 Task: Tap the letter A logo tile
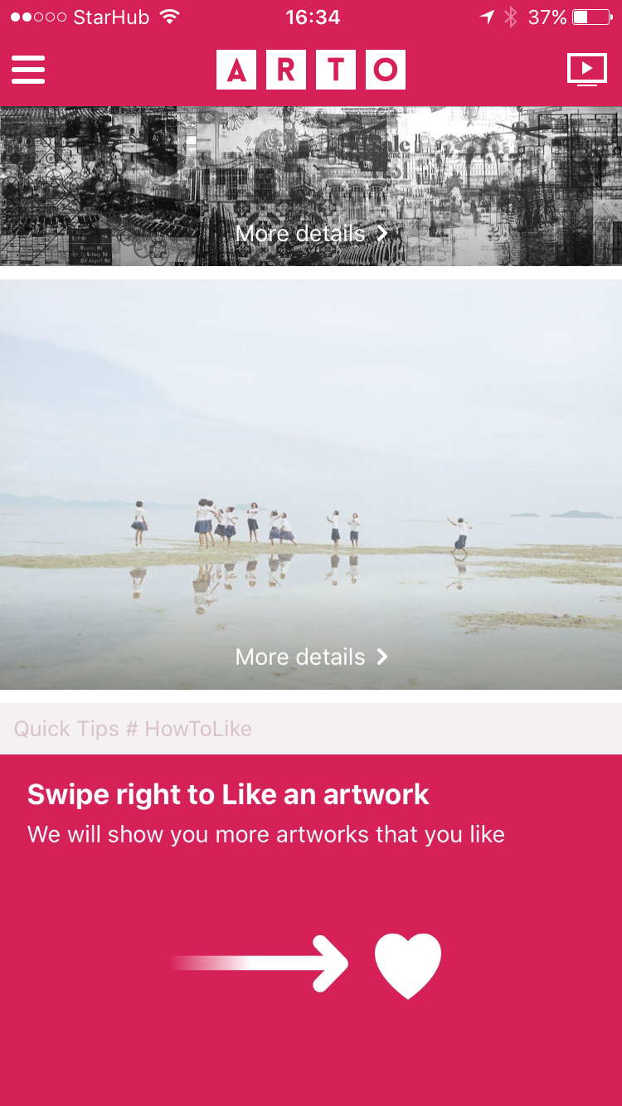pos(236,70)
